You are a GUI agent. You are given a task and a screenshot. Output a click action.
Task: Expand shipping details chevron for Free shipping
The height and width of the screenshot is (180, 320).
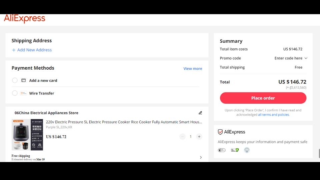[x=201, y=157]
